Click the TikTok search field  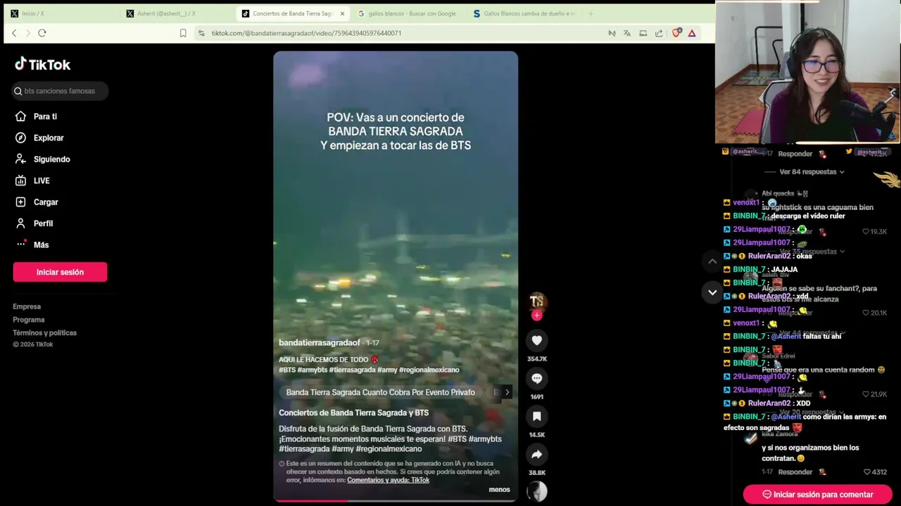[x=61, y=91]
